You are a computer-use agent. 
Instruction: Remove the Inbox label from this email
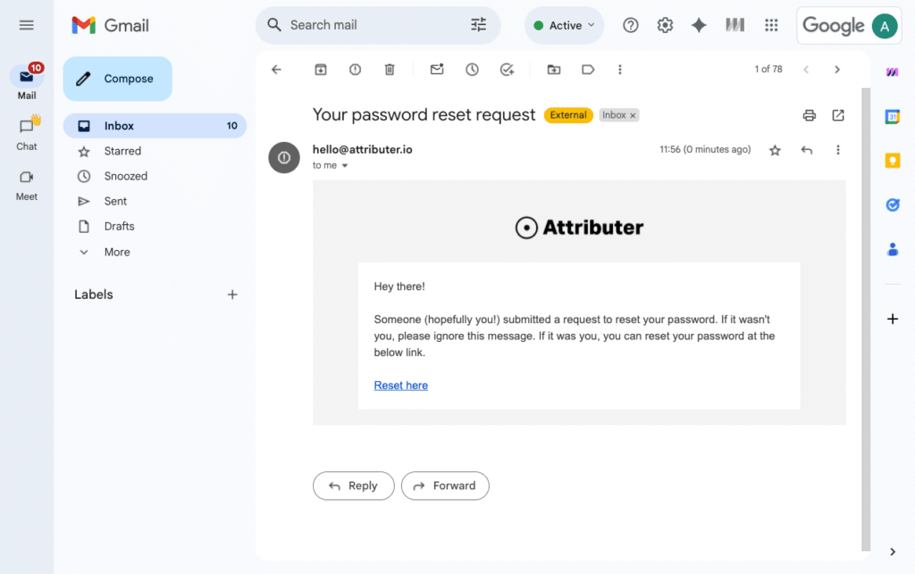pos(633,115)
